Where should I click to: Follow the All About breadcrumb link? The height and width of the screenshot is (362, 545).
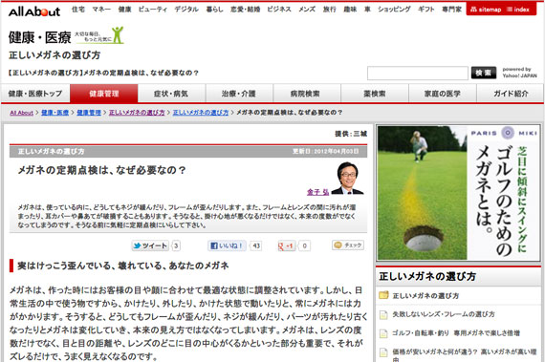click(x=22, y=113)
